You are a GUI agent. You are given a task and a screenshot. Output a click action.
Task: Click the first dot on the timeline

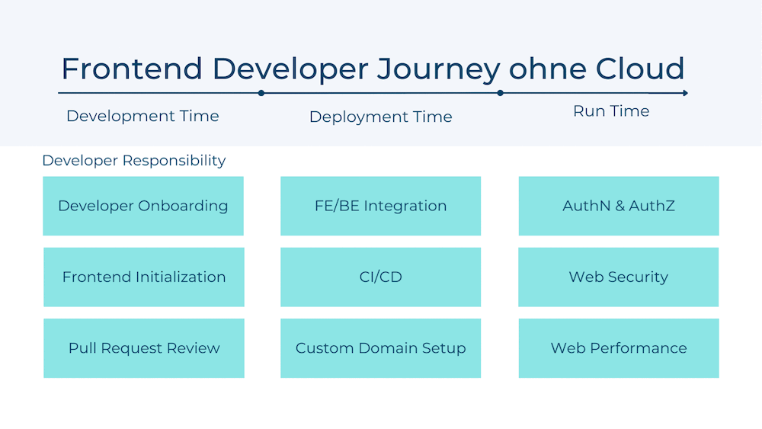pyautogui.click(x=261, y=93)
